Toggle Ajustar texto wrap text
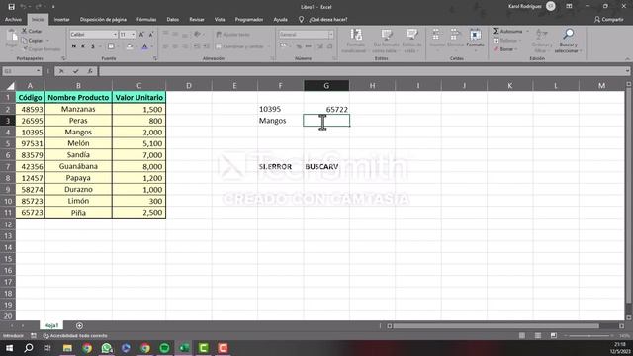This screenshot has height=356, width=633. click(233, 35)
